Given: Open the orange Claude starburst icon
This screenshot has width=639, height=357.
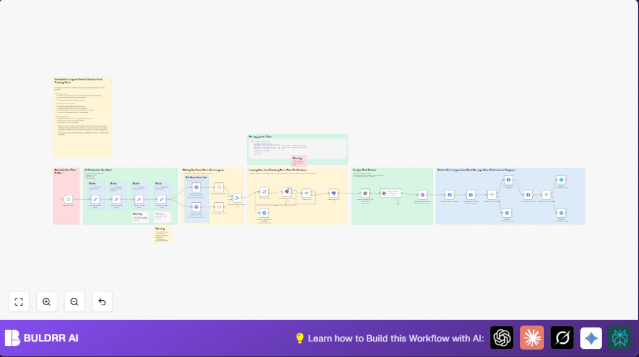Looking at the screenshot, I should [532, 338].
